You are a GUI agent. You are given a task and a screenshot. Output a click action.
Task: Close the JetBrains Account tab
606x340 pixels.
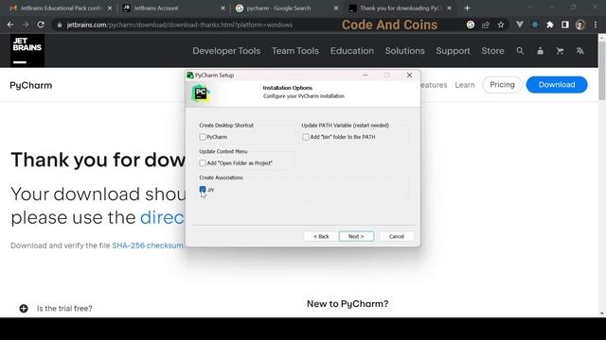223,8
